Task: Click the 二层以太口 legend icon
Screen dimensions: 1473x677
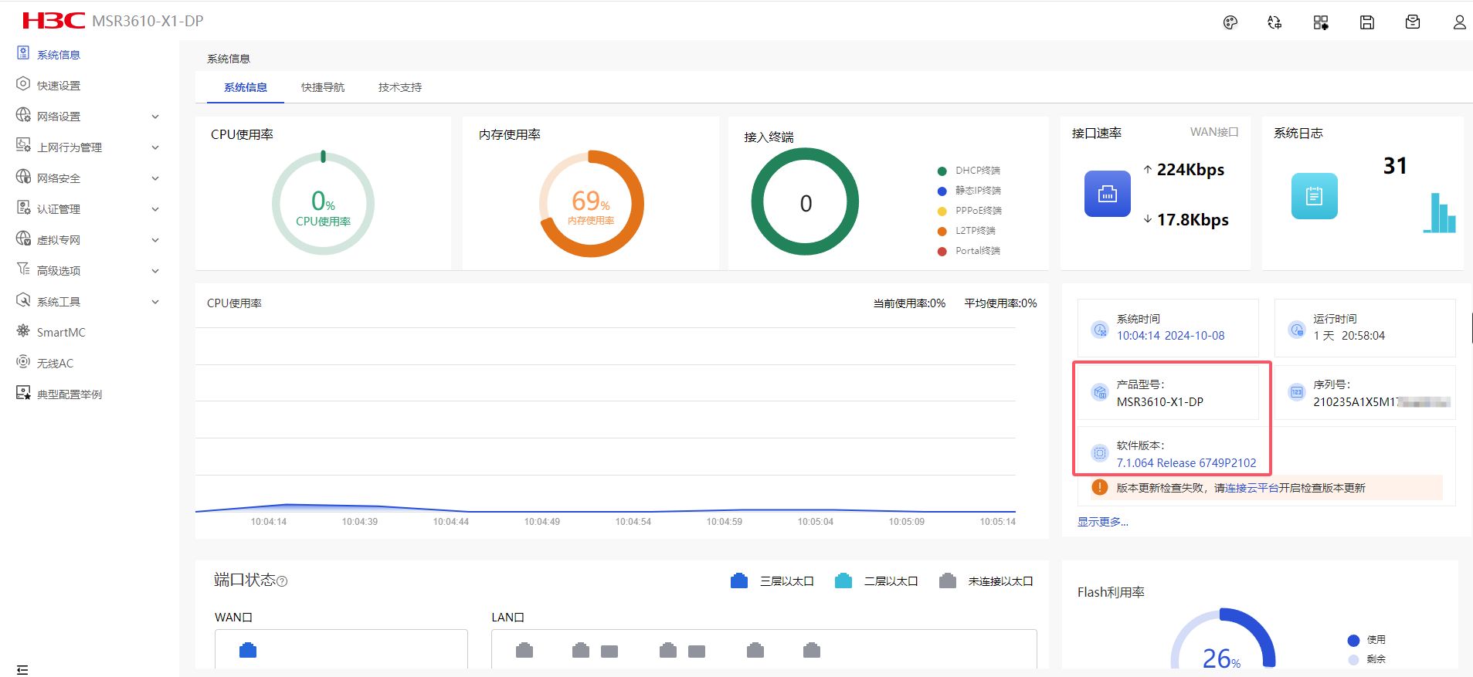Action: click(x=843, y=581)
